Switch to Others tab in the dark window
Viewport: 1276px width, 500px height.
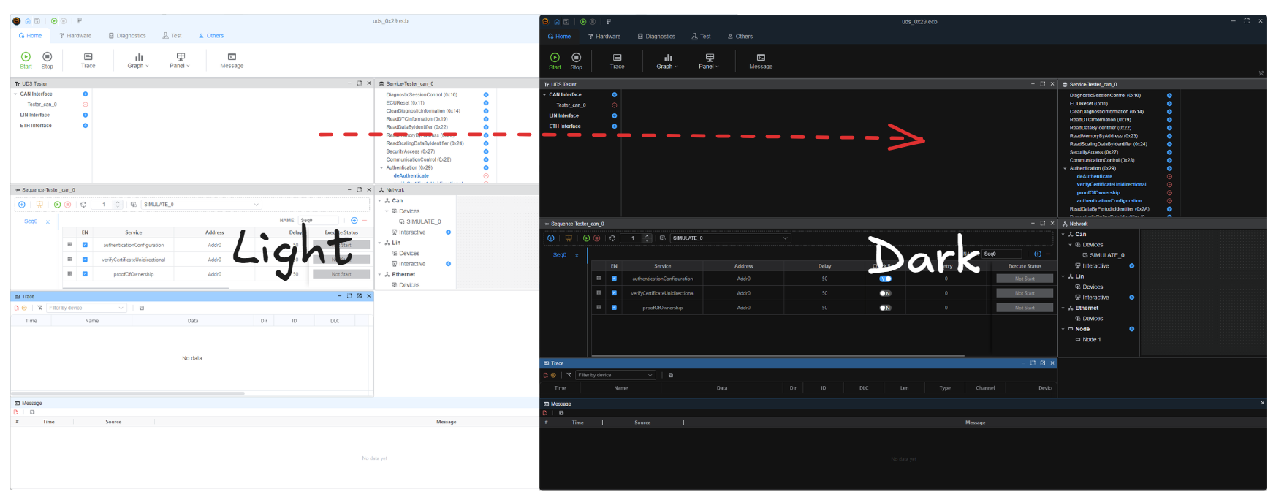coord(740,37)
